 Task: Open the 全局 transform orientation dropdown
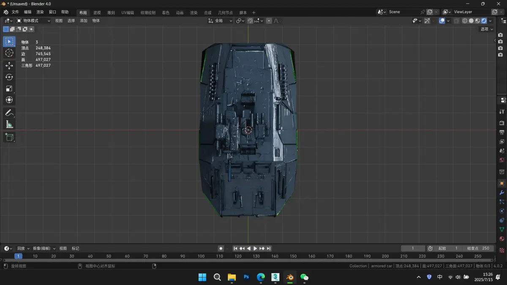pos(221,21)
